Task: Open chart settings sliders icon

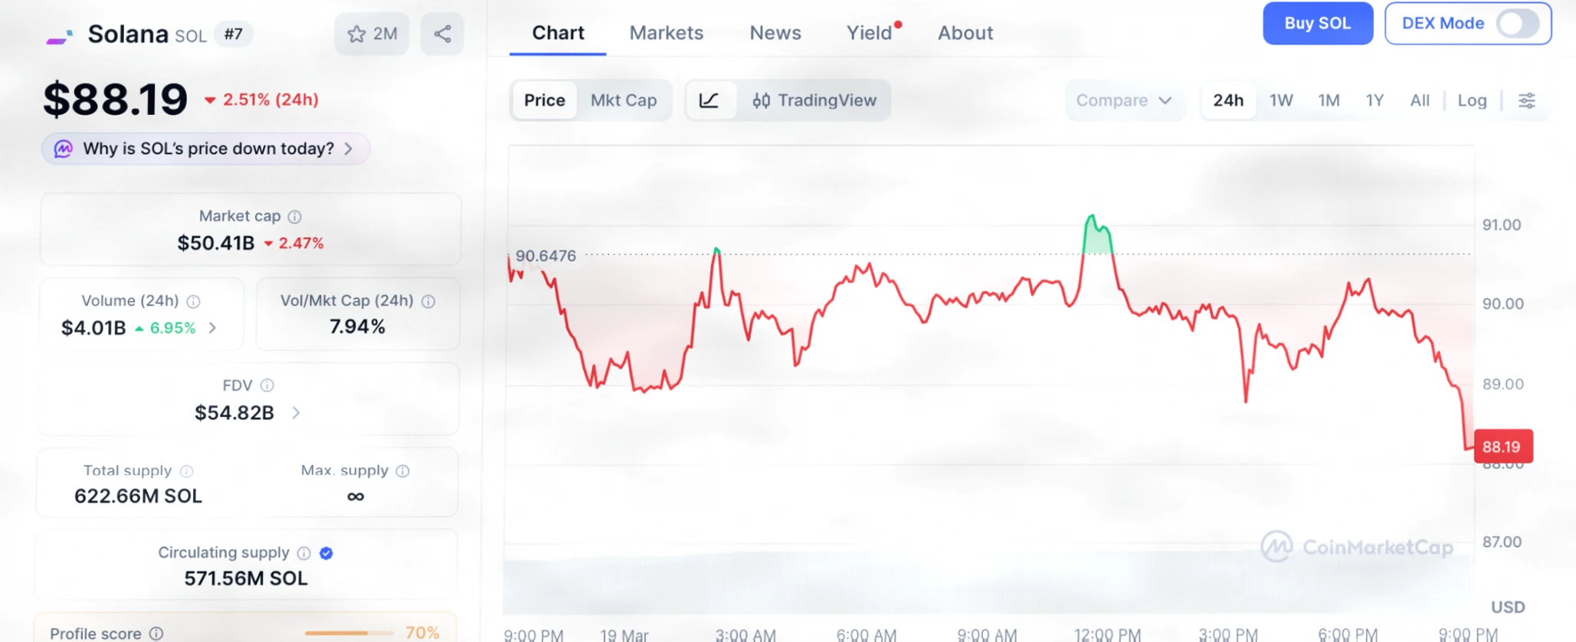Action: [x=1526, y=100]
